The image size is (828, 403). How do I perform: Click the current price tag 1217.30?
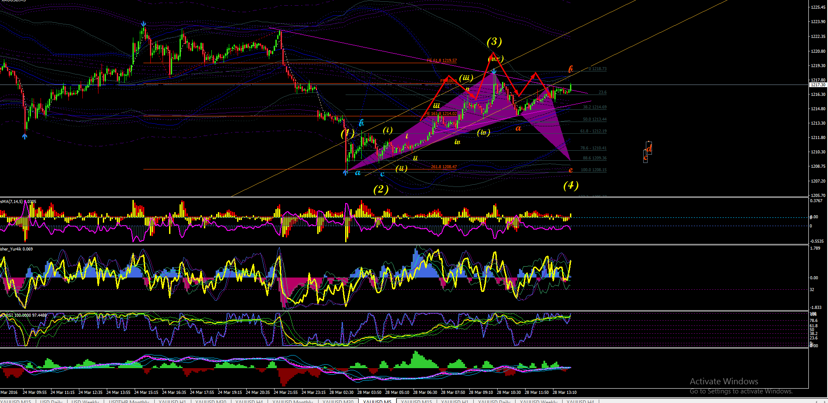click(819, 85)
